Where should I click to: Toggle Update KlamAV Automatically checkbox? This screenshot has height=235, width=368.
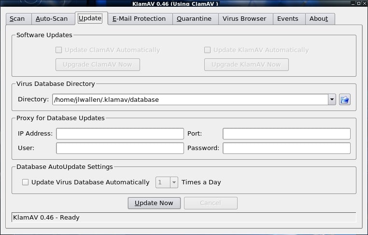(x=207, y=50)
